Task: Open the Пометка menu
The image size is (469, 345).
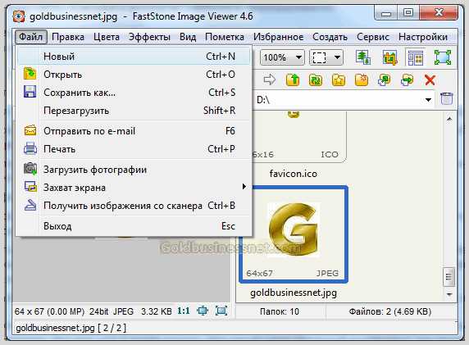Action: (225, 37)
